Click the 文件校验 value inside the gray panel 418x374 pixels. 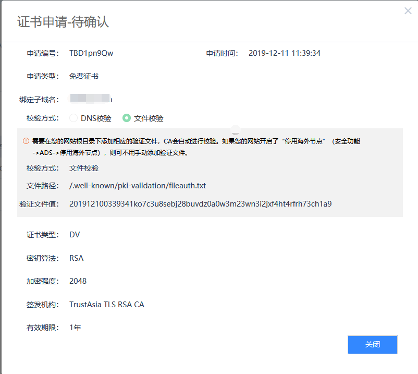[x=84, y=168]
